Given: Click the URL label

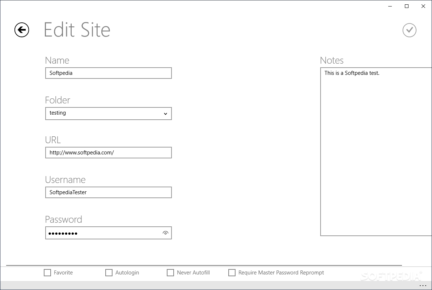Looking at the screenshot, I should click(x=52, y=140).
